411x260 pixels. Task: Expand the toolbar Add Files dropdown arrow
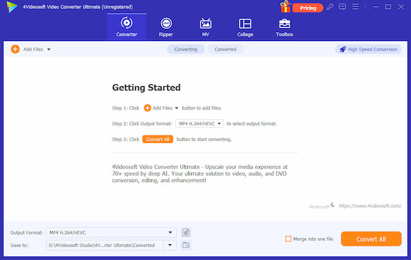coord(49,49)
